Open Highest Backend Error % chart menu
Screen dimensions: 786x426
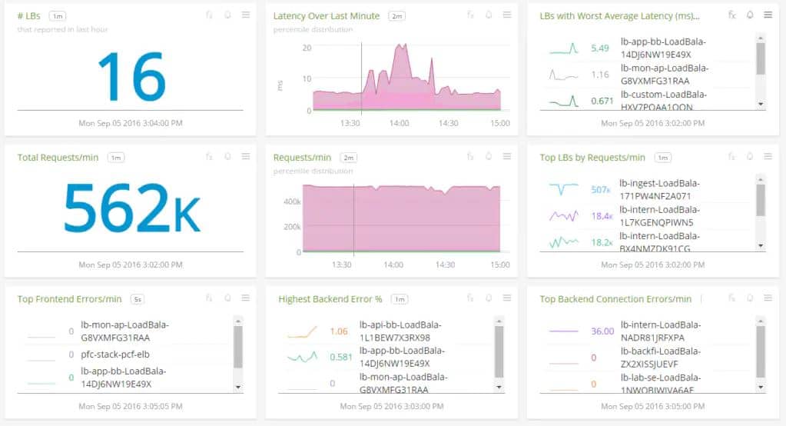tap(507, 298)
